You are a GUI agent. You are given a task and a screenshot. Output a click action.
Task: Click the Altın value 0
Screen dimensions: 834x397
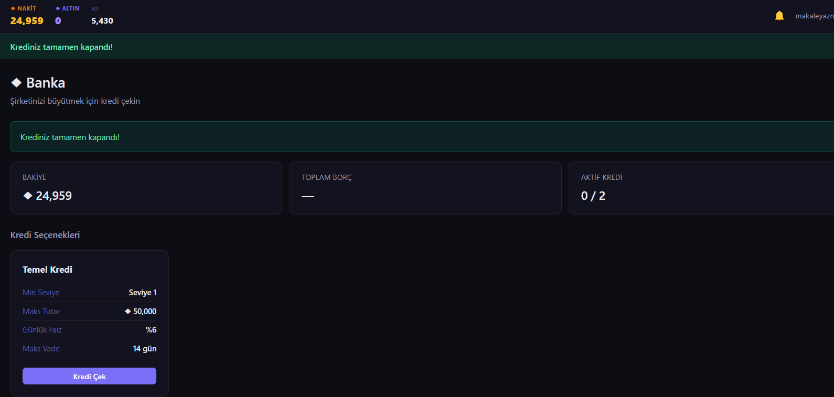click(x=58, y=21)
